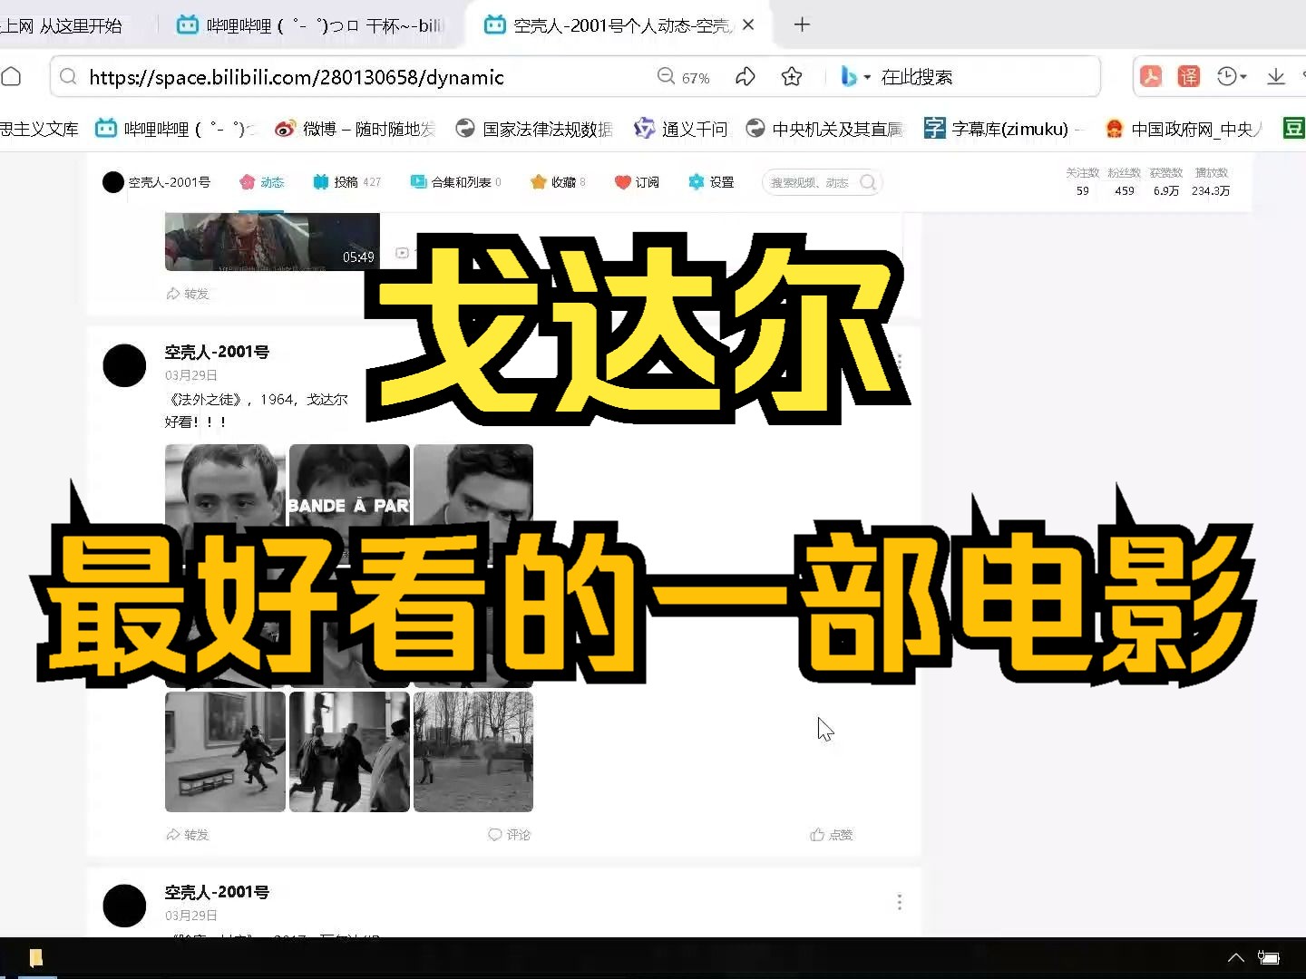The width and height of the screenshot is (1306, 979).
Task: Click the 粉丝数 459 counter
Action: click(1125, 181)
